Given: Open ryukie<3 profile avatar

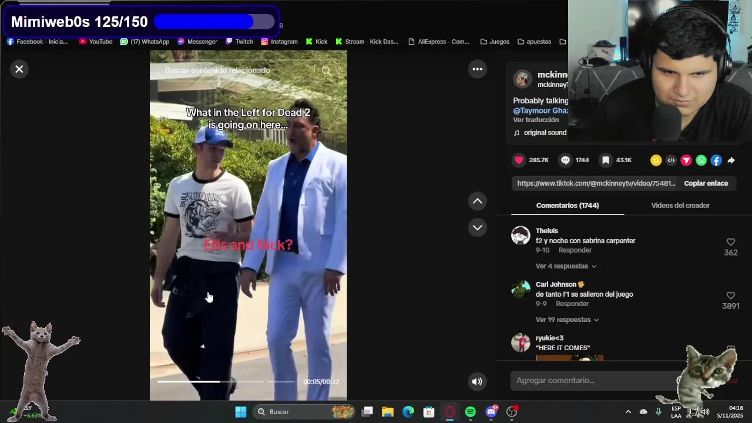Looking at the screenshot, I should click(x=521, y=343).
